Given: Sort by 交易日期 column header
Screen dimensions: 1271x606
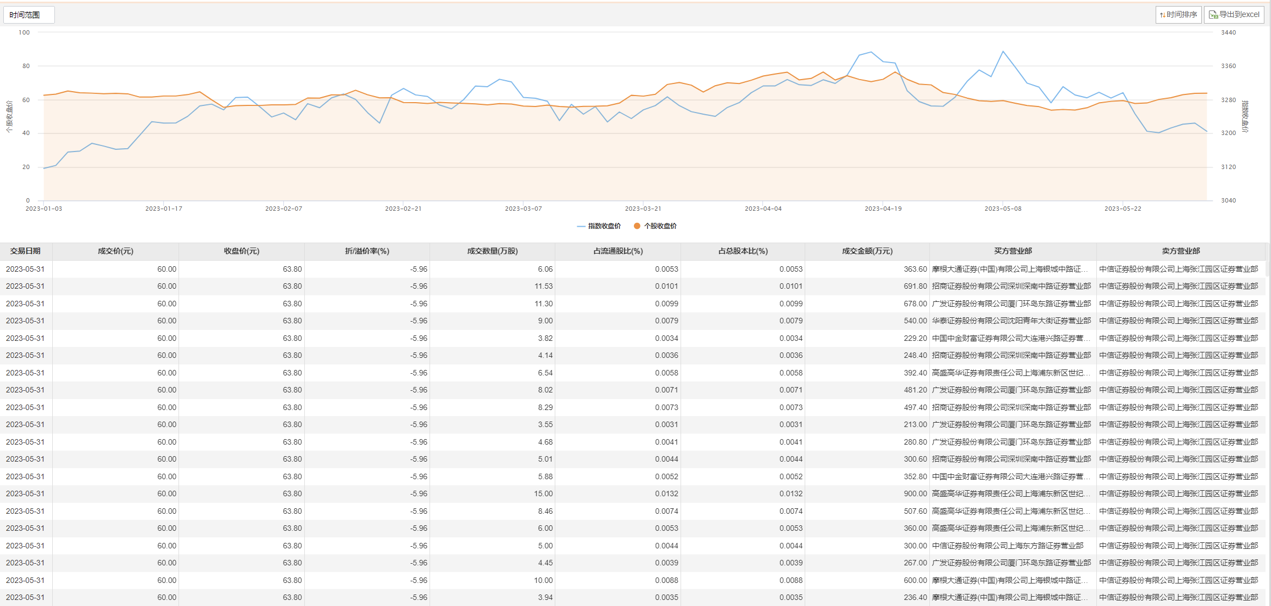Looking at the screenshot, I should [25, 251].
